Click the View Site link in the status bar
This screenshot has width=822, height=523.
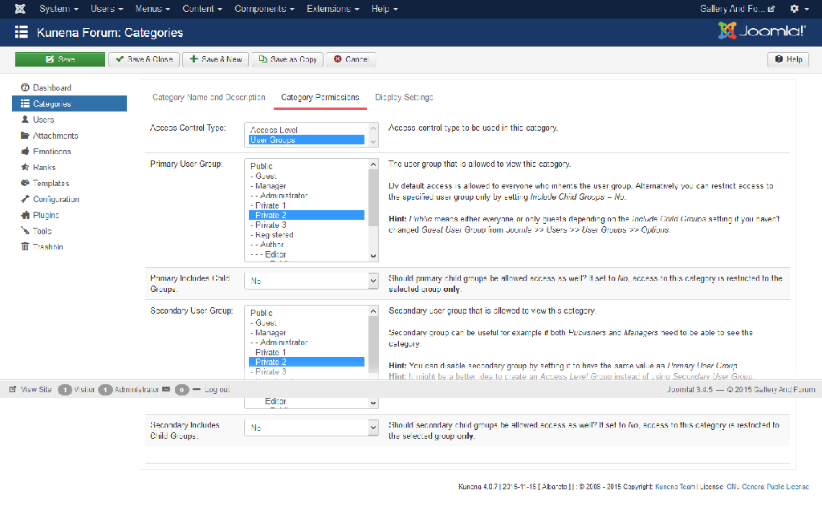click(31, 389)
